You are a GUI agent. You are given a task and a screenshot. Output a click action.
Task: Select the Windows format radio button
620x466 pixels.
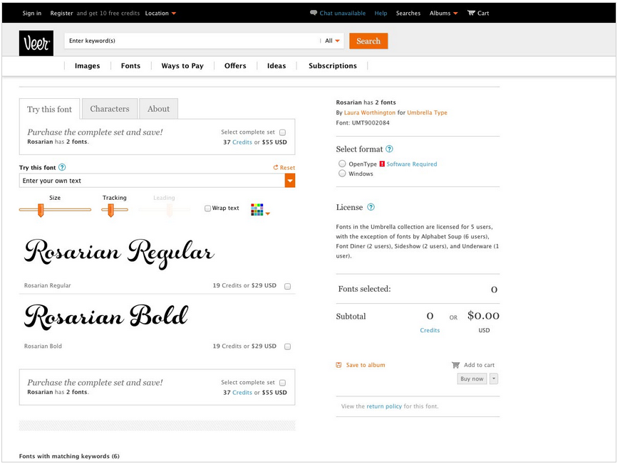click(342, 173)
